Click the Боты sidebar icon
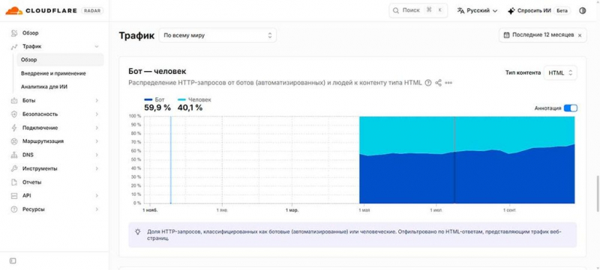Screen dimensions: 600x270 14,101
